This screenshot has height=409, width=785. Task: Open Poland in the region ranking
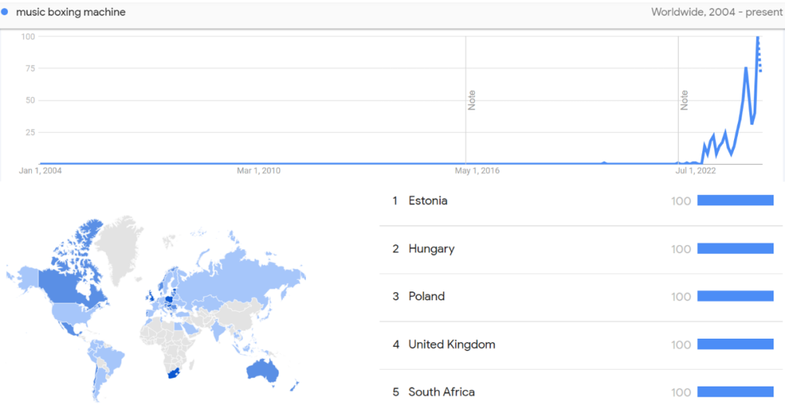426,297
